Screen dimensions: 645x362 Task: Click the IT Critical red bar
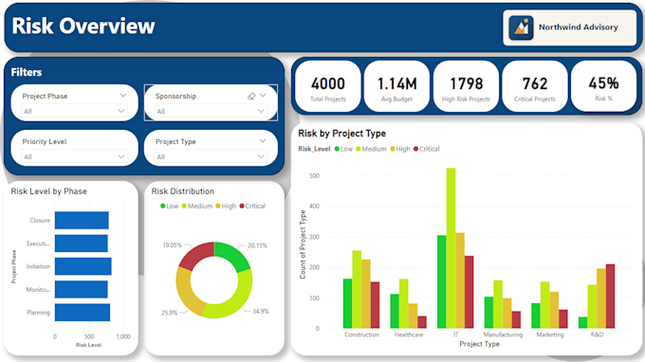pyautogui.click(x=469, y=292)
